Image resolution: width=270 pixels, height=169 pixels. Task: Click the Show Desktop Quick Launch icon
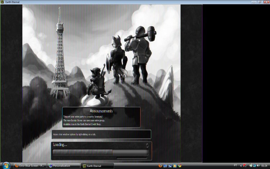pos(165,166)
